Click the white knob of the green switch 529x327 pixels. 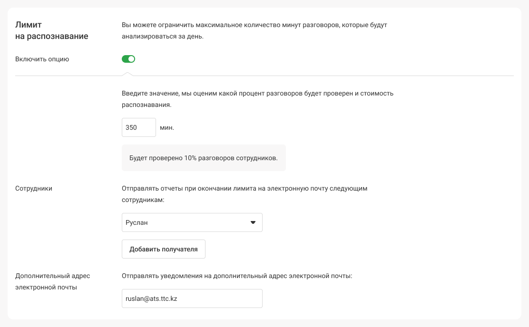coord(132,59)
